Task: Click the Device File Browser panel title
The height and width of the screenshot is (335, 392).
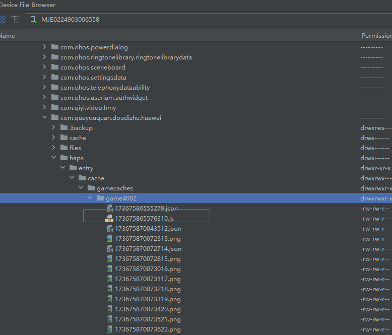Action: (27, 5)
